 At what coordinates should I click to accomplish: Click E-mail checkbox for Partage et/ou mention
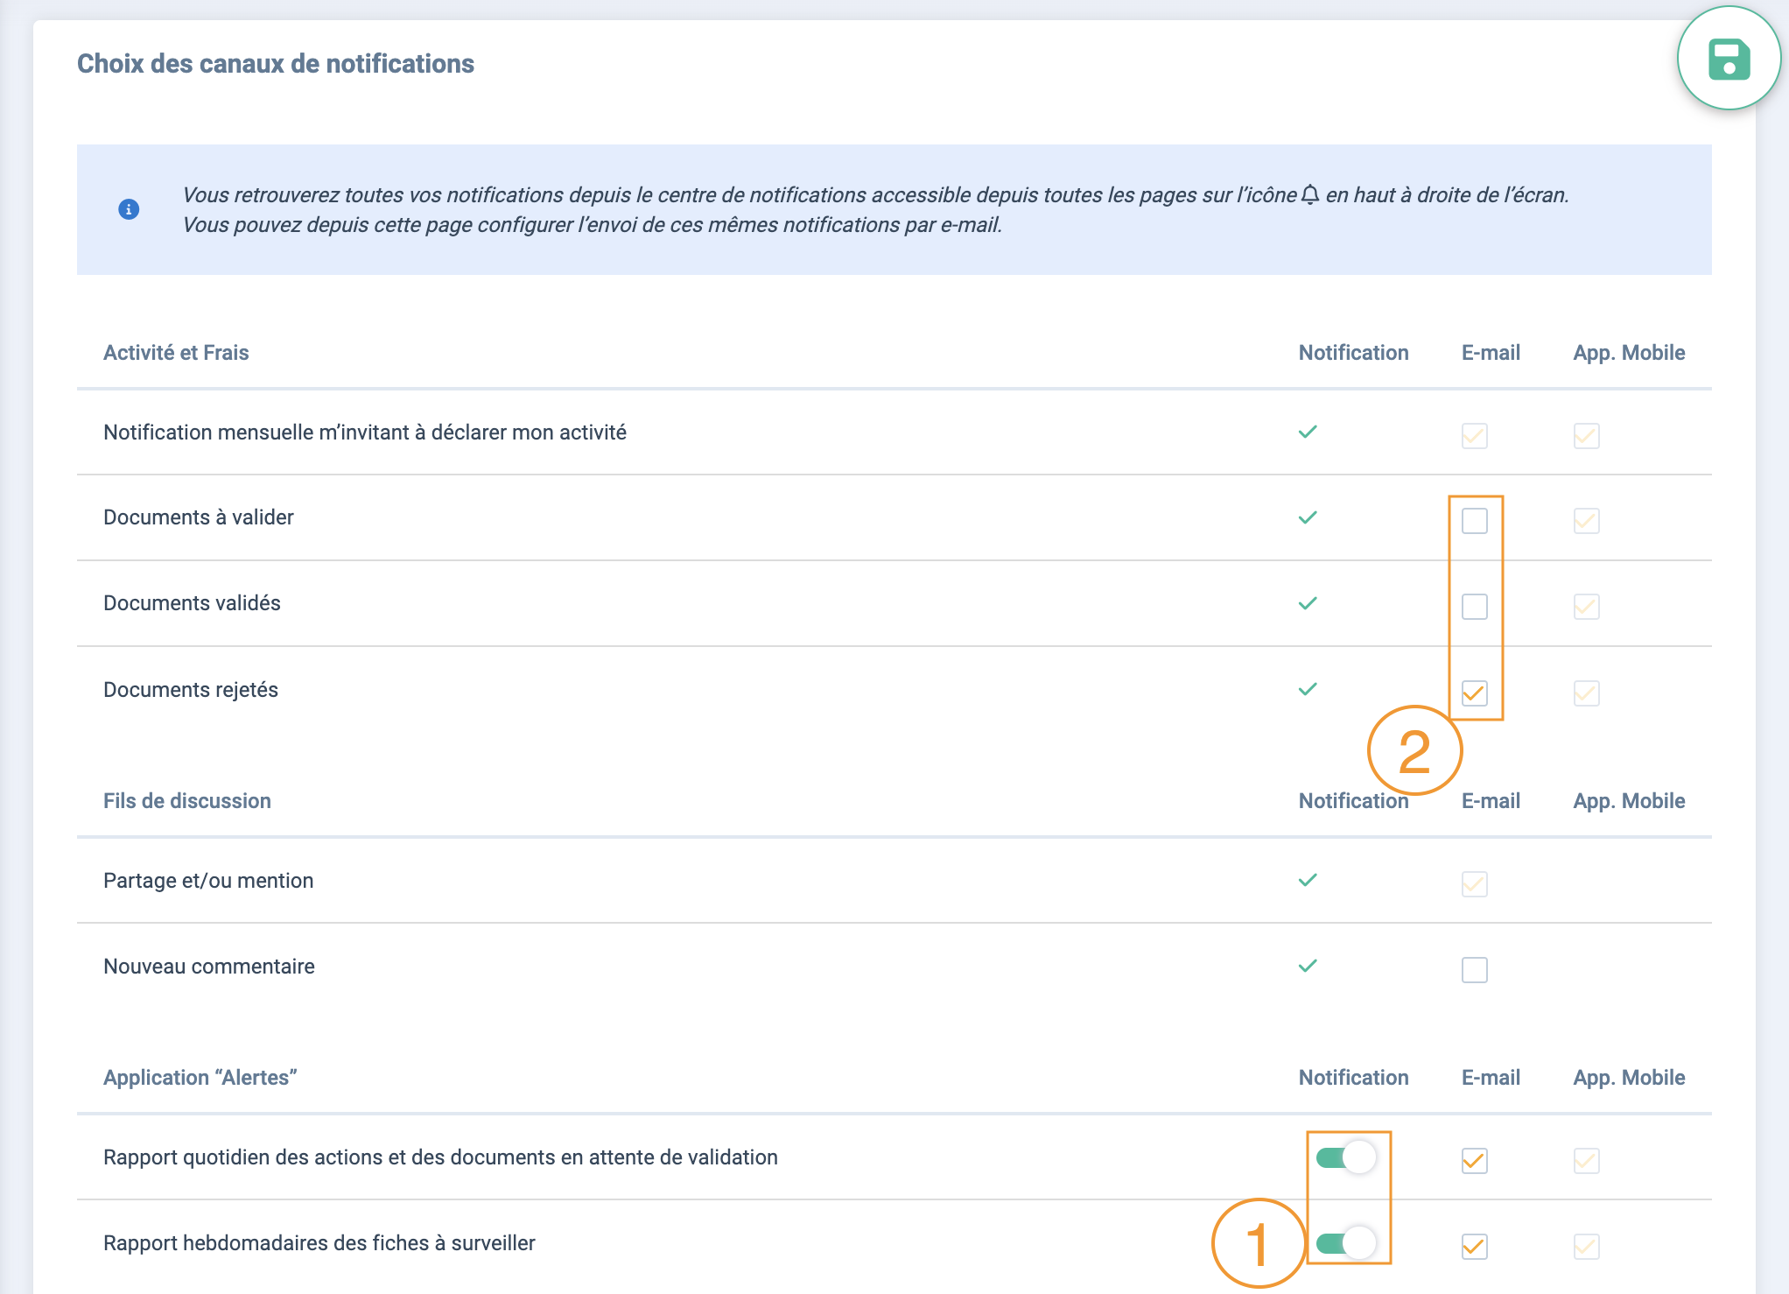1474,884
